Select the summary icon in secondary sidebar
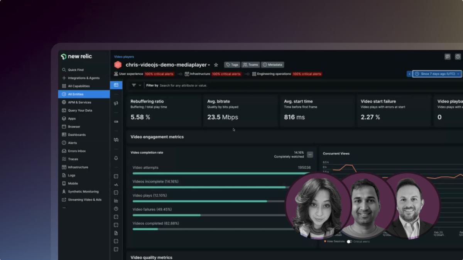 coord(116,85)
